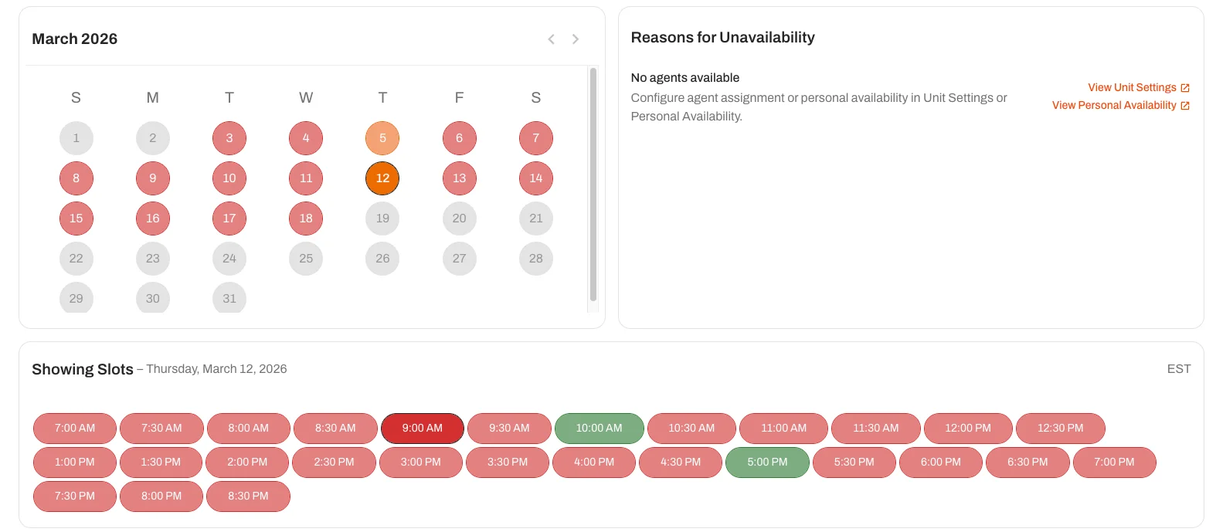Click the external link icon beside View Unit Settings
This screenshot has width=1216, height=532.
[1184, 87]
